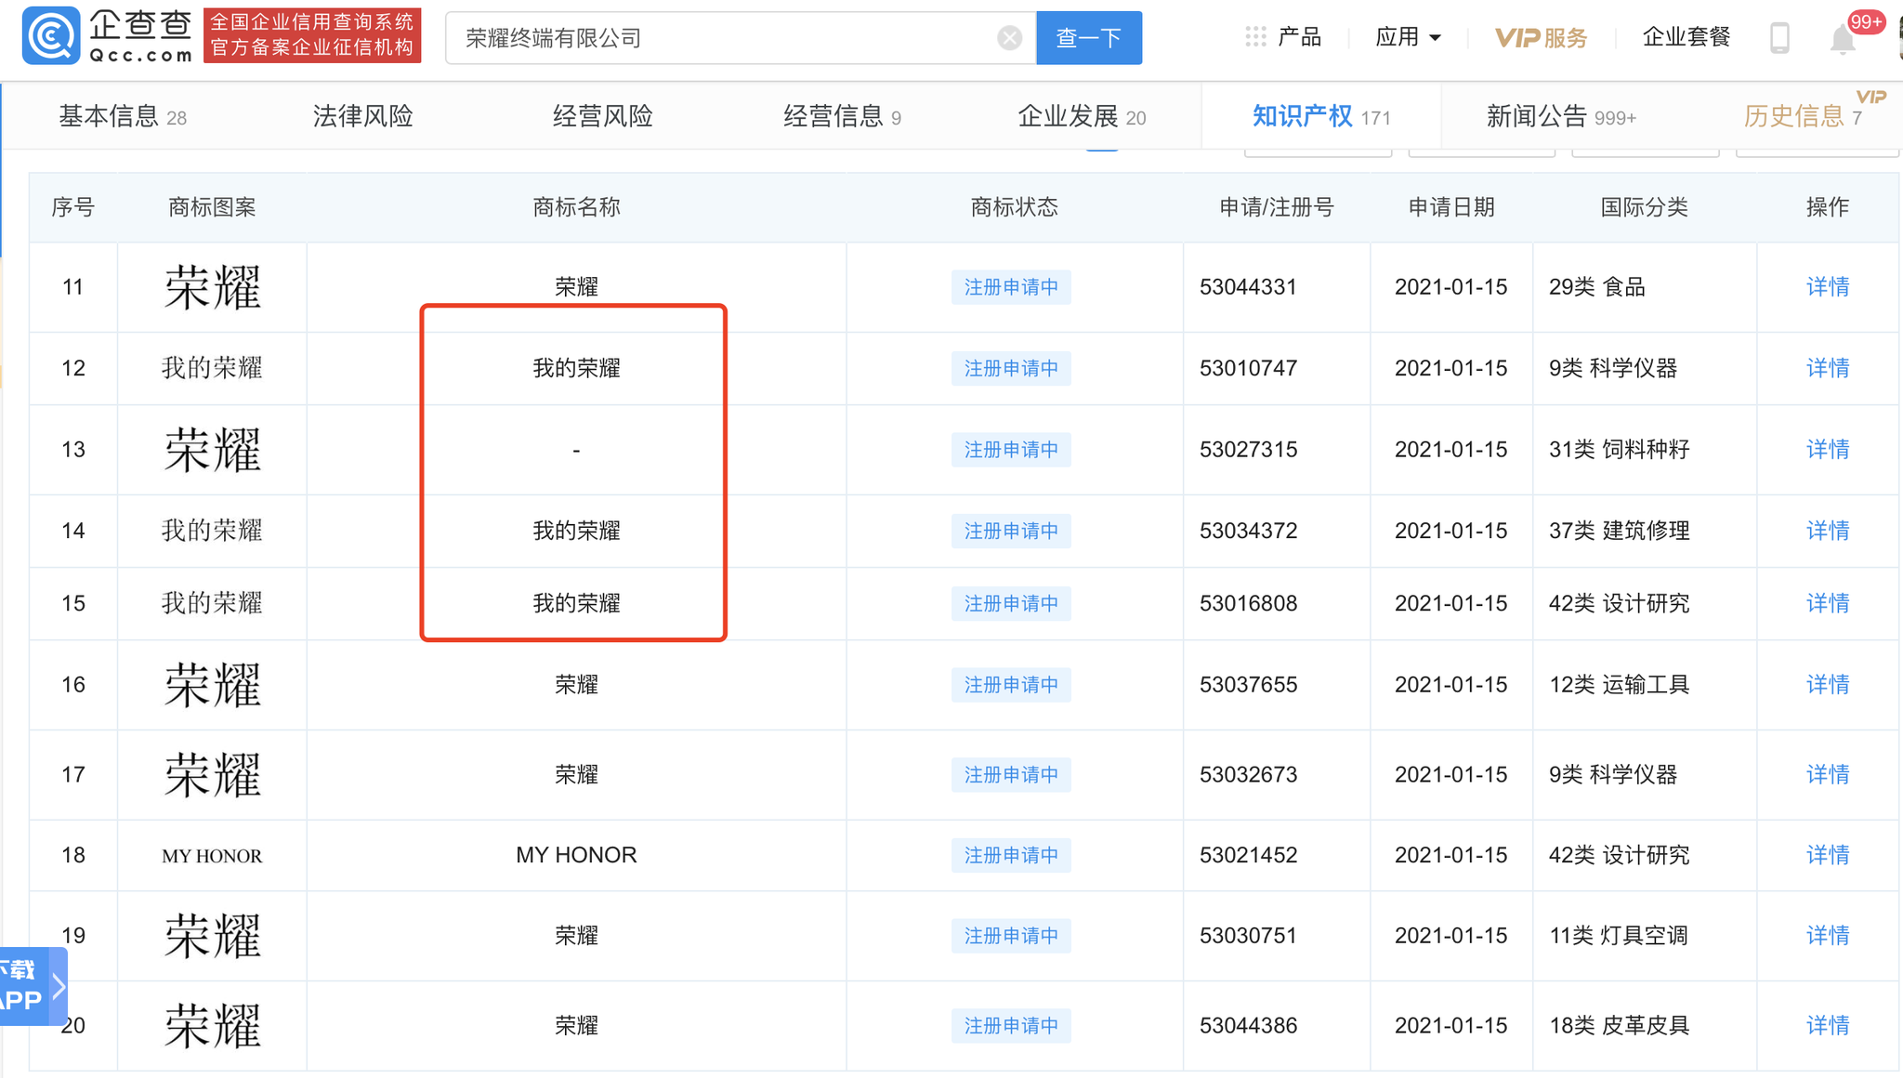The image size is (1903, 1078).
Task: Click 我的荣耀 name in row 14
Action: point(576,531)
